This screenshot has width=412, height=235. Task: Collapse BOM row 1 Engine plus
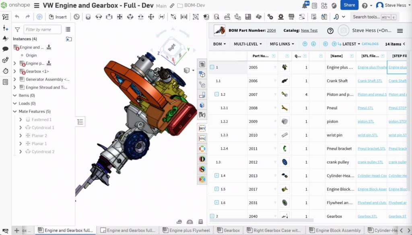point(212,67)
